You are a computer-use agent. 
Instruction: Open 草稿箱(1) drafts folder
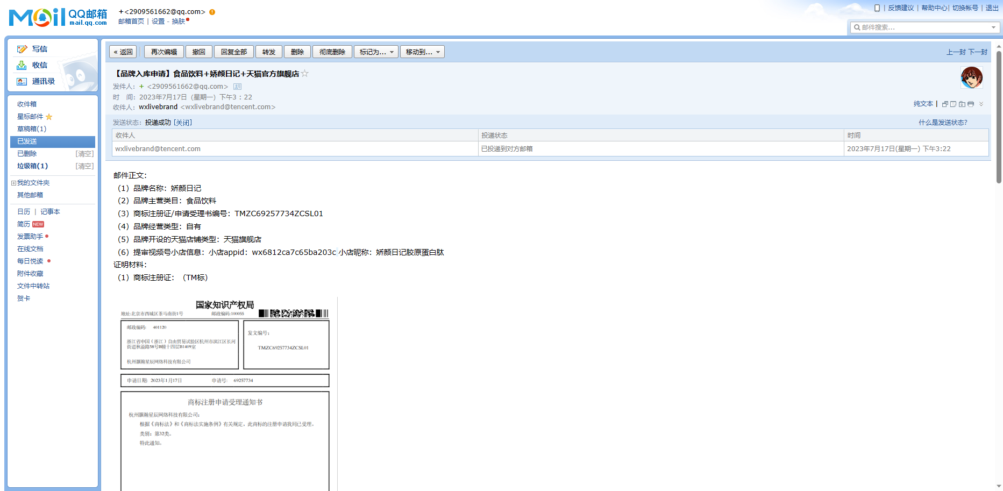32,129
